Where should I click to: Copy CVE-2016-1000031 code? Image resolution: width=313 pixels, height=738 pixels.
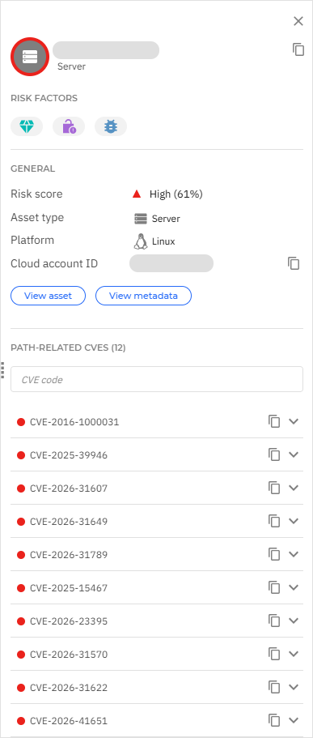coord(274,421)
